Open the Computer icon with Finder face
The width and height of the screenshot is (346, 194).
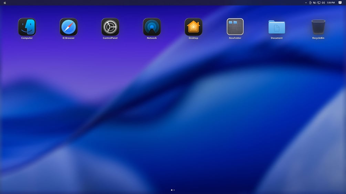27,27
